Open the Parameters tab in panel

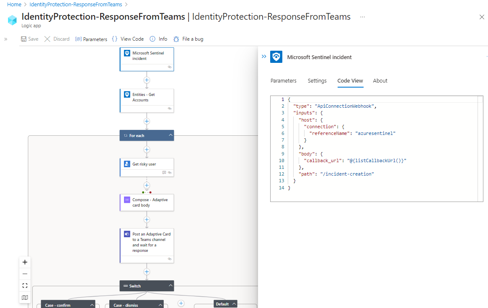coord(283,81)
